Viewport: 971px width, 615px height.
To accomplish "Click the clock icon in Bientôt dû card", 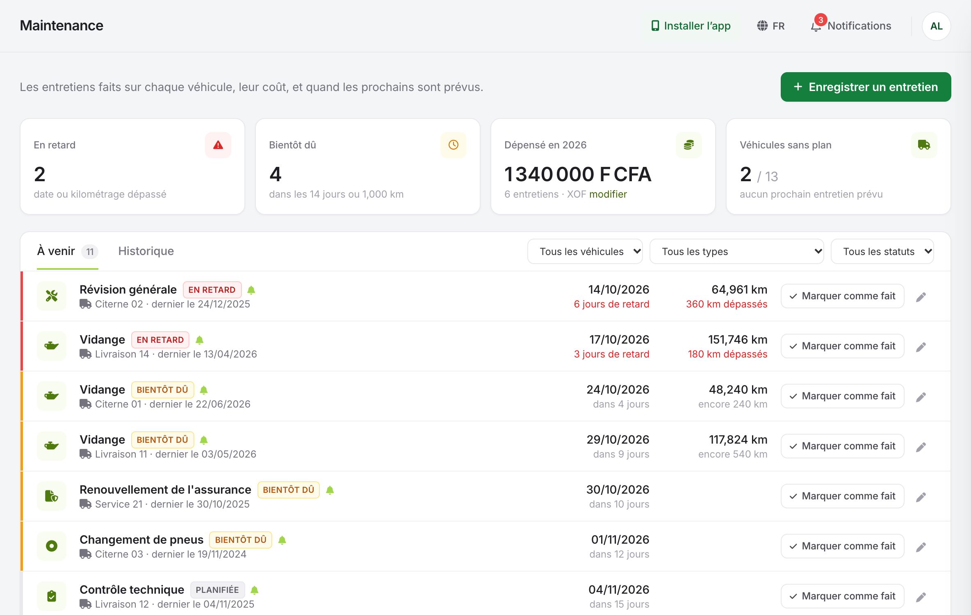I will click(x=454, y=145).
